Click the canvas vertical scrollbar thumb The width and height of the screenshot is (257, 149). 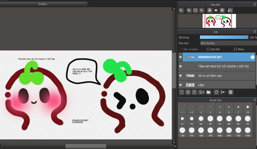174,70
